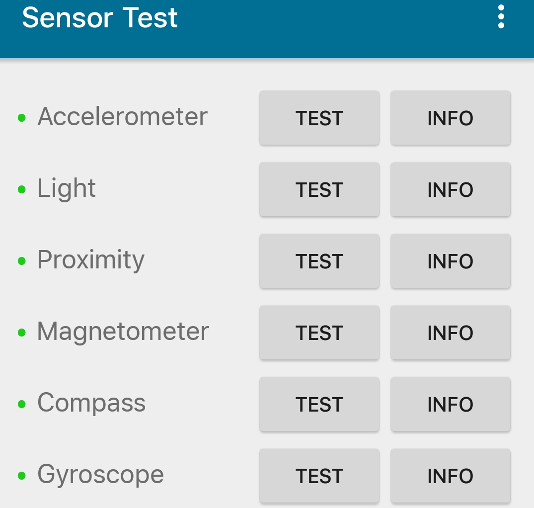Screen dimensions: 534x508
Task: Open INFO for the Magnetometer sensor
Action: pos(450,333)
